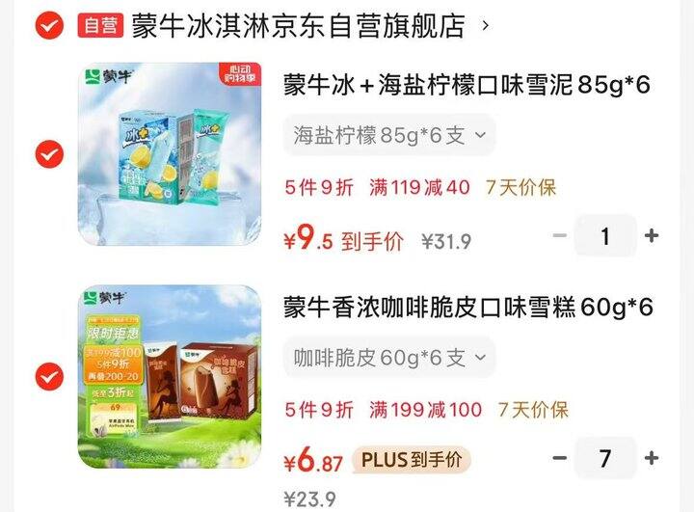Deselect the coffee crispy ice cream checkbox
The width and height of the screenshot is (694, 512).
click(49, 376)
